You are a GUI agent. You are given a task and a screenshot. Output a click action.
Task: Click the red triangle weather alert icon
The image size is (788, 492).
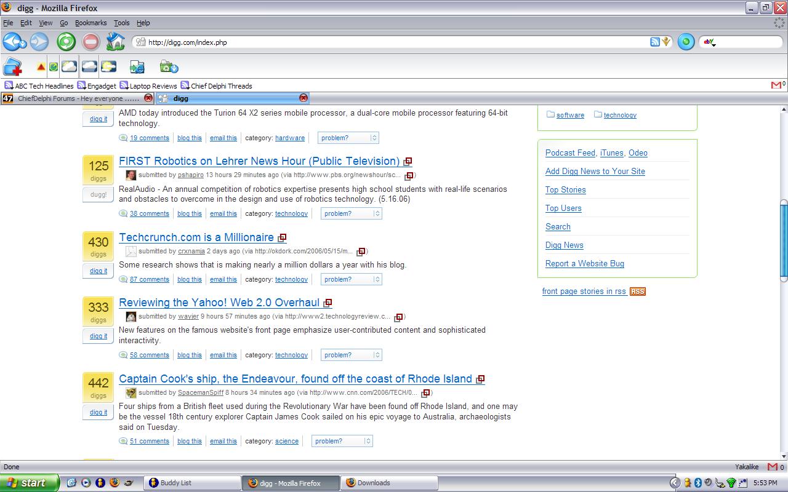[x=41, y=66]
